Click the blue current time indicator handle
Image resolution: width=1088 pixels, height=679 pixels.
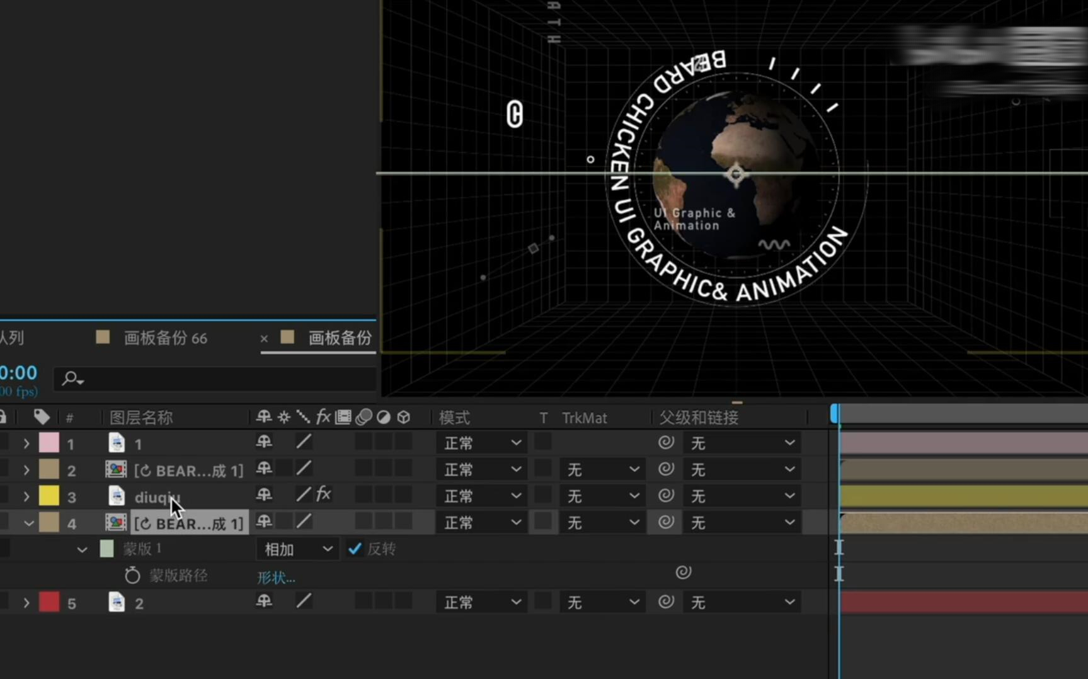pos(835,413)
